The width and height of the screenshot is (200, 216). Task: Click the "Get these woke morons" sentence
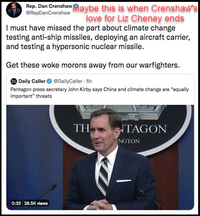(93, 65)
